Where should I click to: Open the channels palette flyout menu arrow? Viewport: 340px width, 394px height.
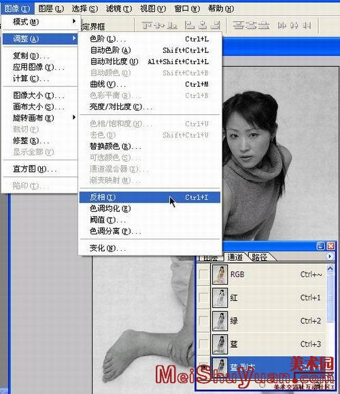[330, 256]
